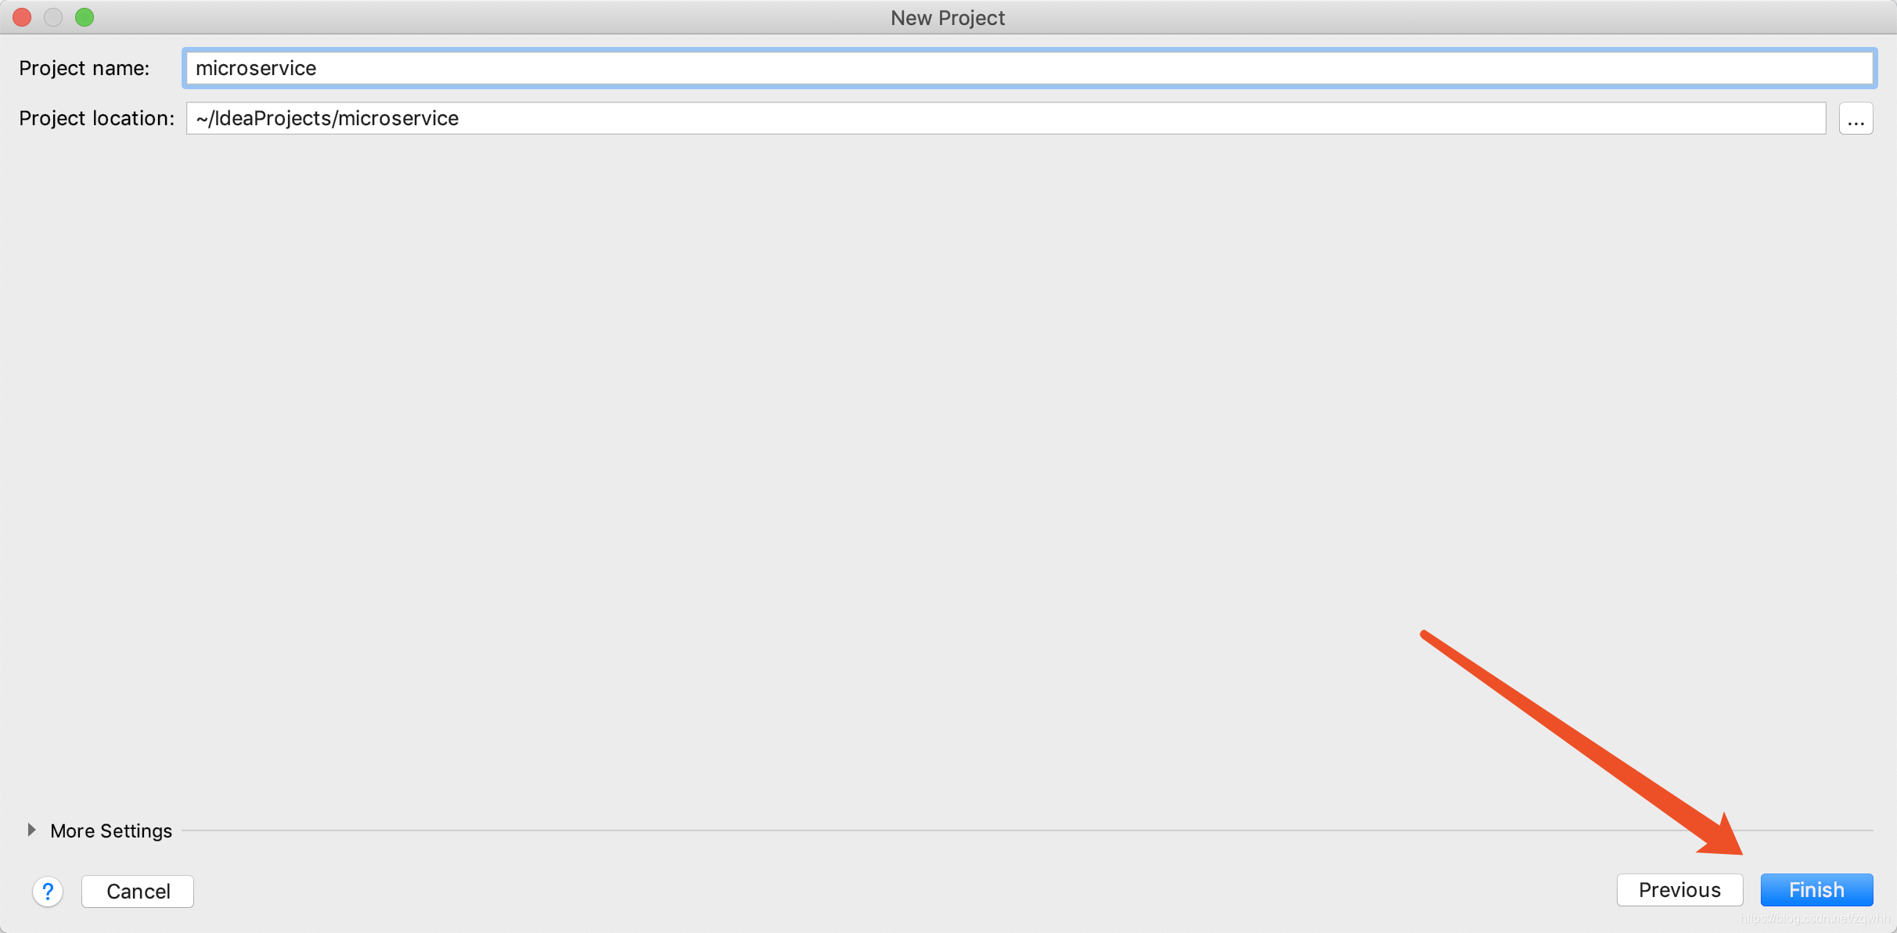Click the "Project name:" label
The width and height of the screenshot is (1897, 933).
pyautogui.click(x=84, y=68)
